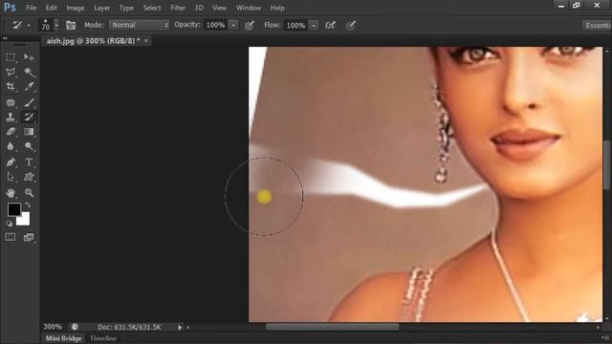
Task: Open the File menu
Action: click(x=31, y=8)
